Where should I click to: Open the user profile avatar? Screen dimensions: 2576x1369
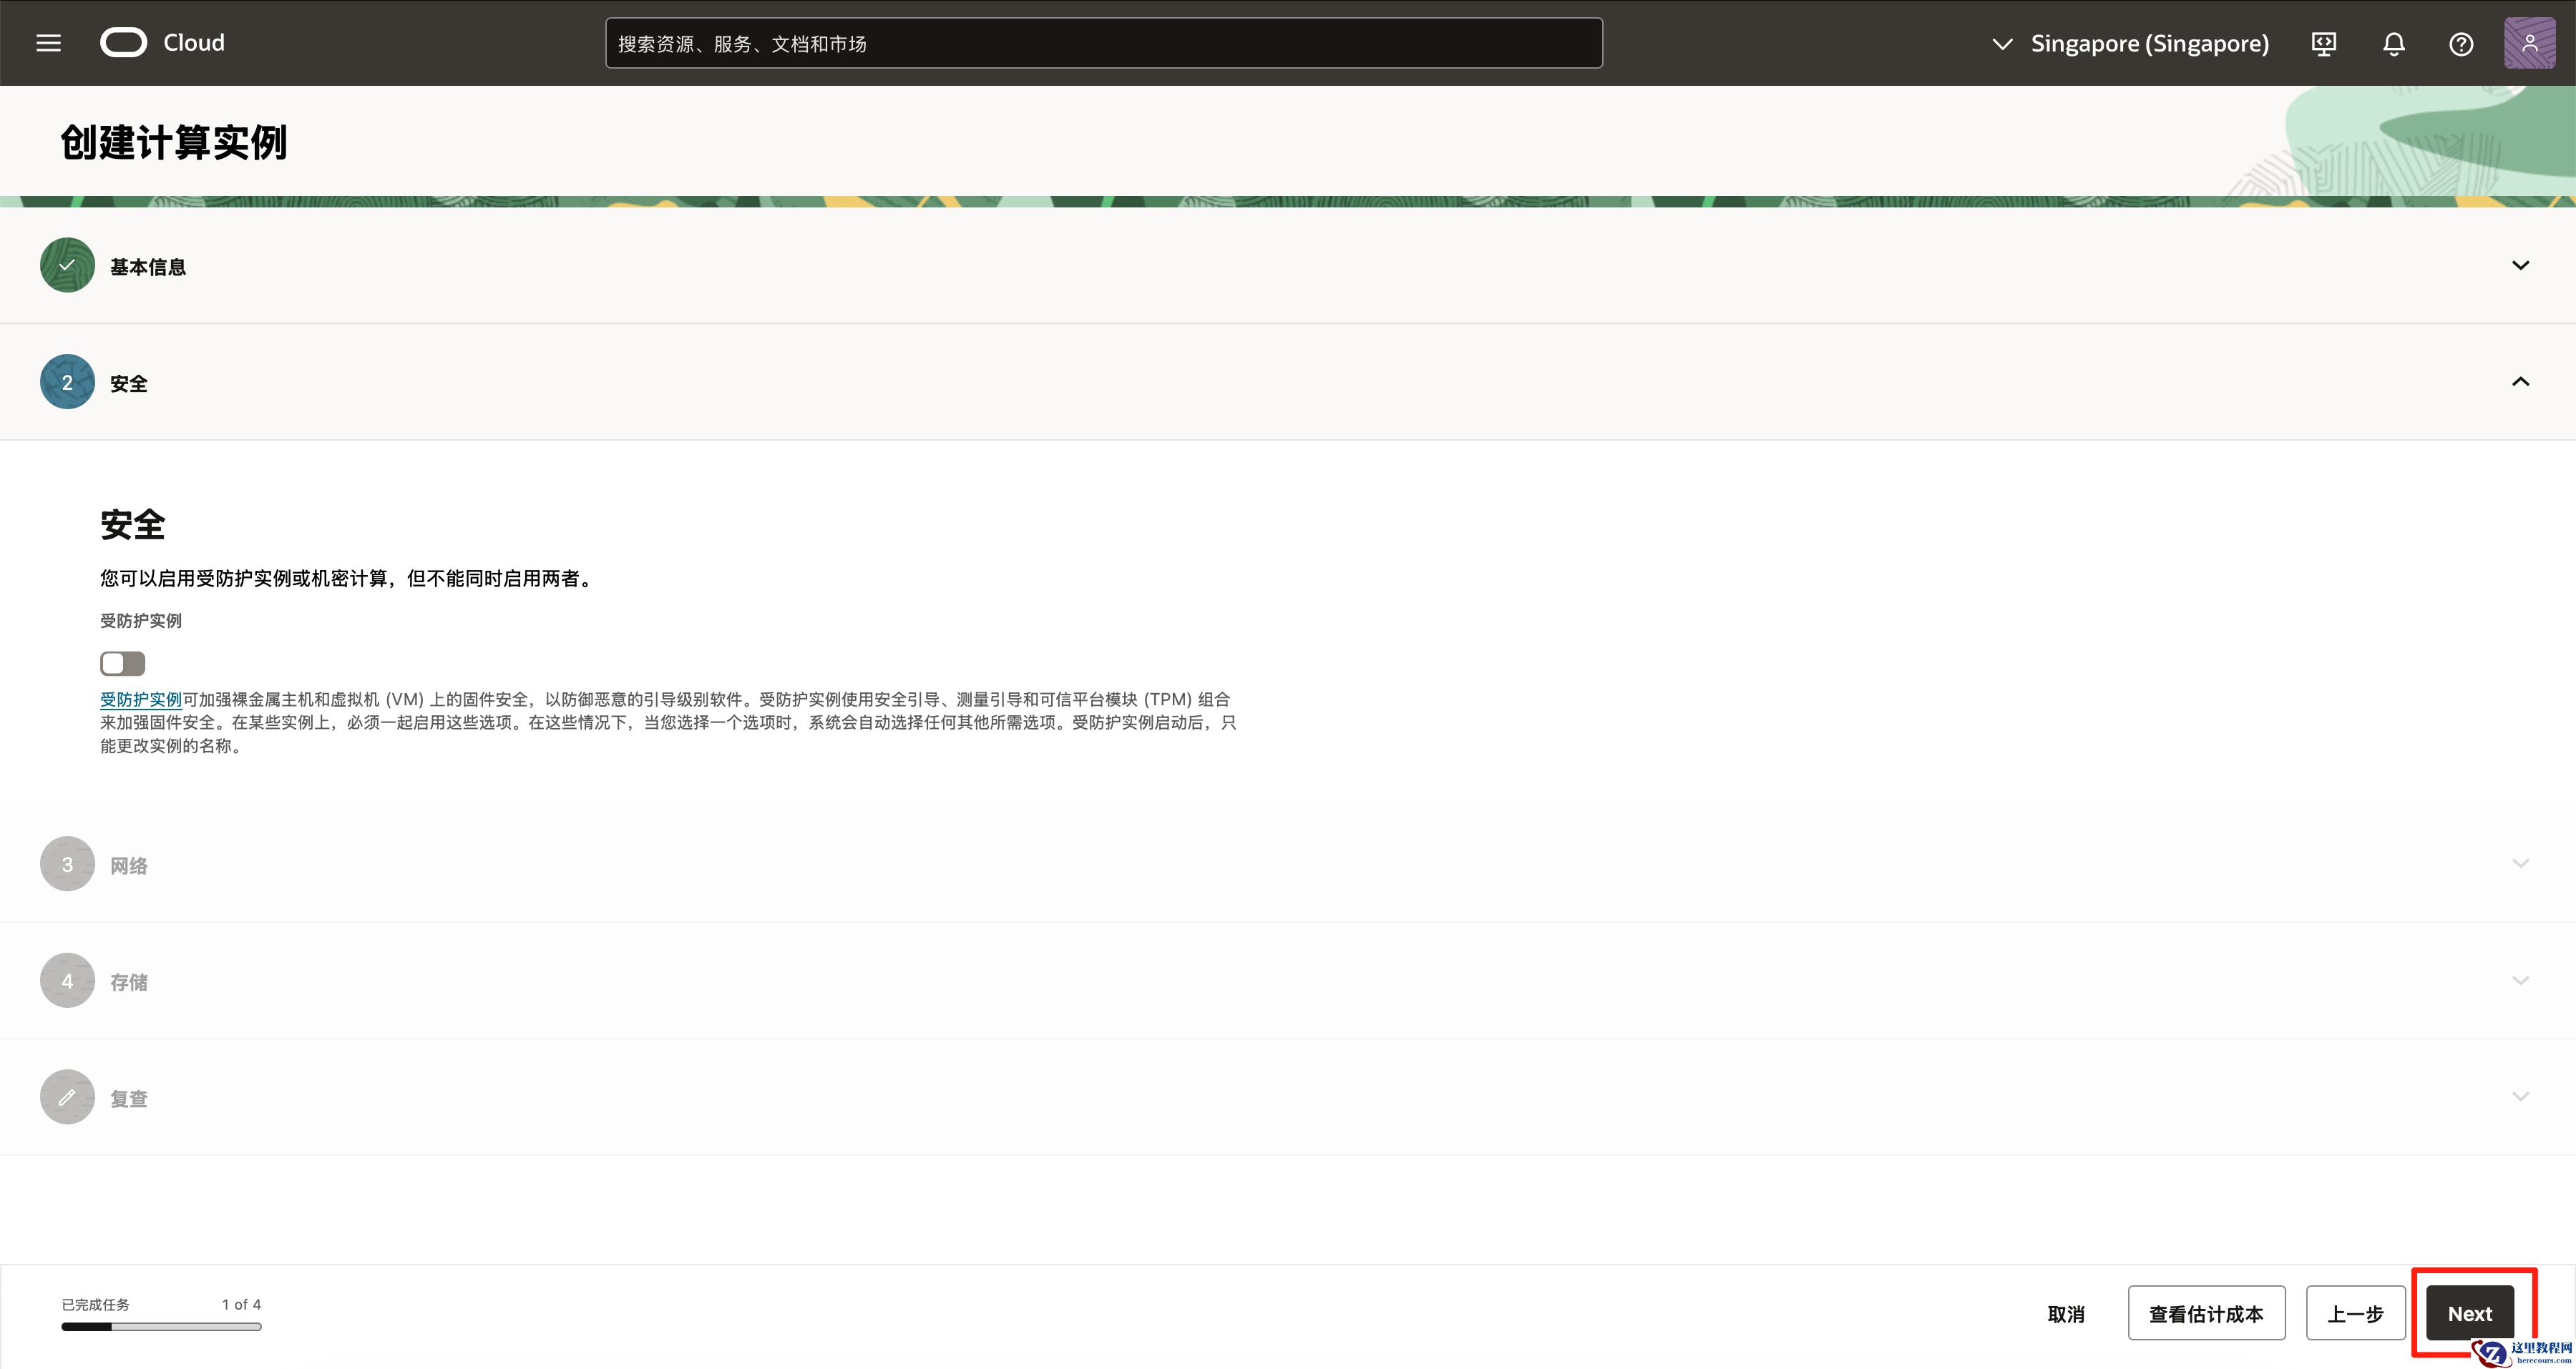pos(2529,43)
